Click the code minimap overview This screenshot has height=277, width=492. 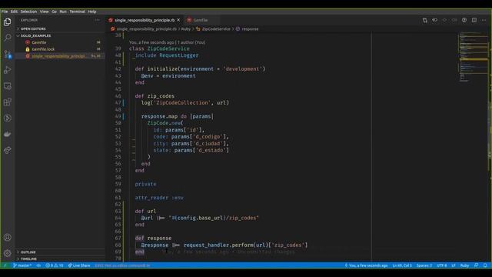[474, 56]
